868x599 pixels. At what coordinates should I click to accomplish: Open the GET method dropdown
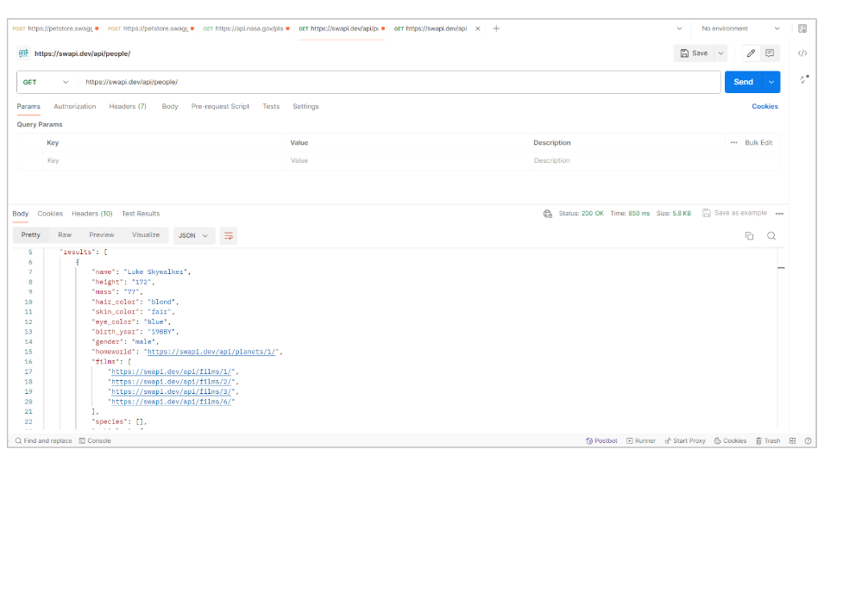click(46, 82)
